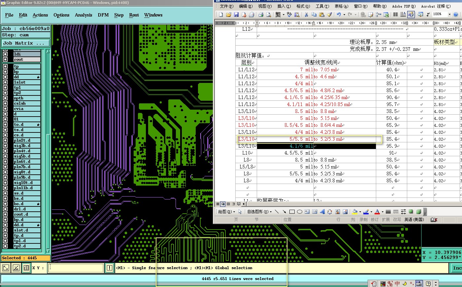Open the Analysis menu in Graphic Editor
This screenshot has width=462, height=287.
(83, 15)
